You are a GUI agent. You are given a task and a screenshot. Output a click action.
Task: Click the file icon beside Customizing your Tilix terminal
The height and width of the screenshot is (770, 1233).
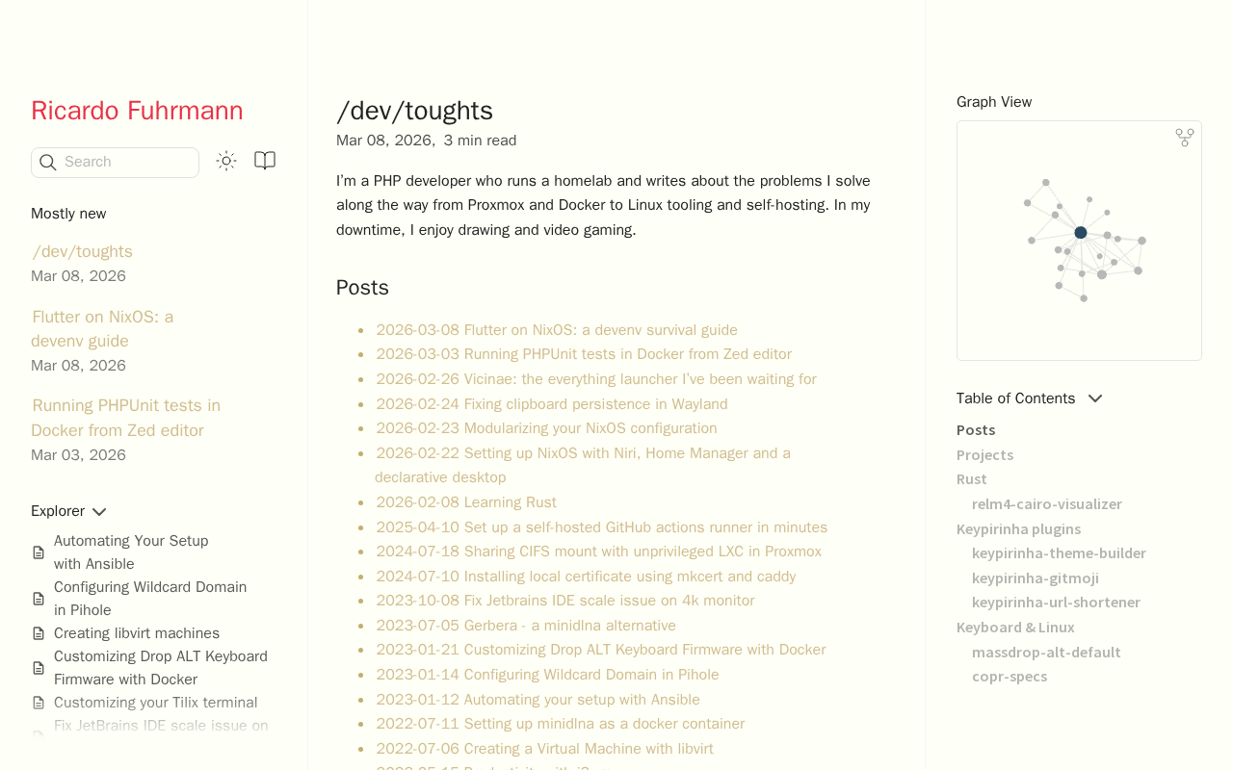39,703
